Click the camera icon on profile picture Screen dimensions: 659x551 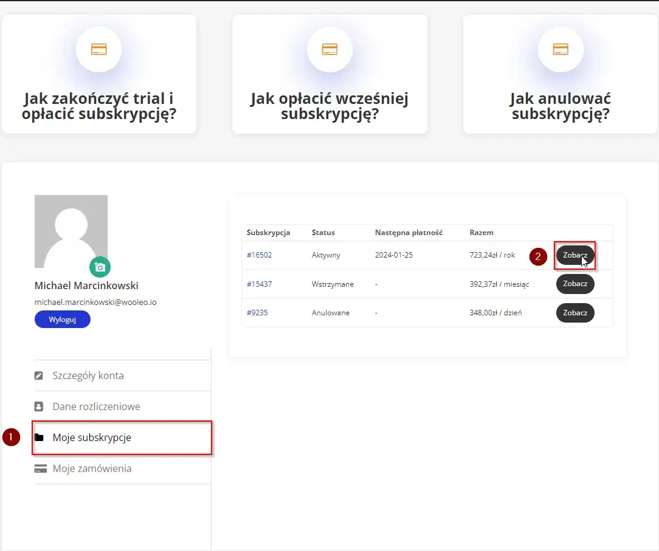point(100,267)
